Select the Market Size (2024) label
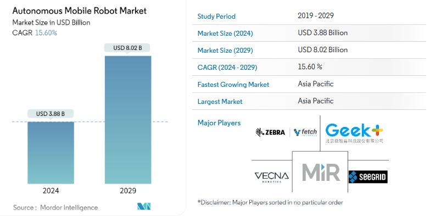430x216 pixels. pyautogui.click(x=225, y=33)
